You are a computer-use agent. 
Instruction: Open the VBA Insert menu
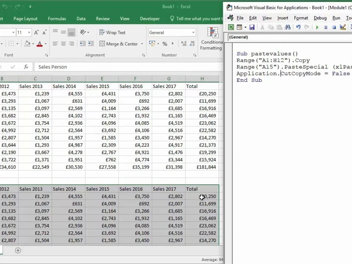click(283, 18)
